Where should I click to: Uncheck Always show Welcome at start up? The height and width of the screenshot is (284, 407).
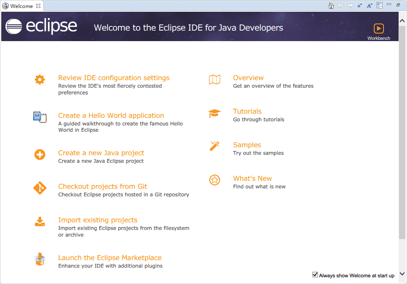pos(315,275)
